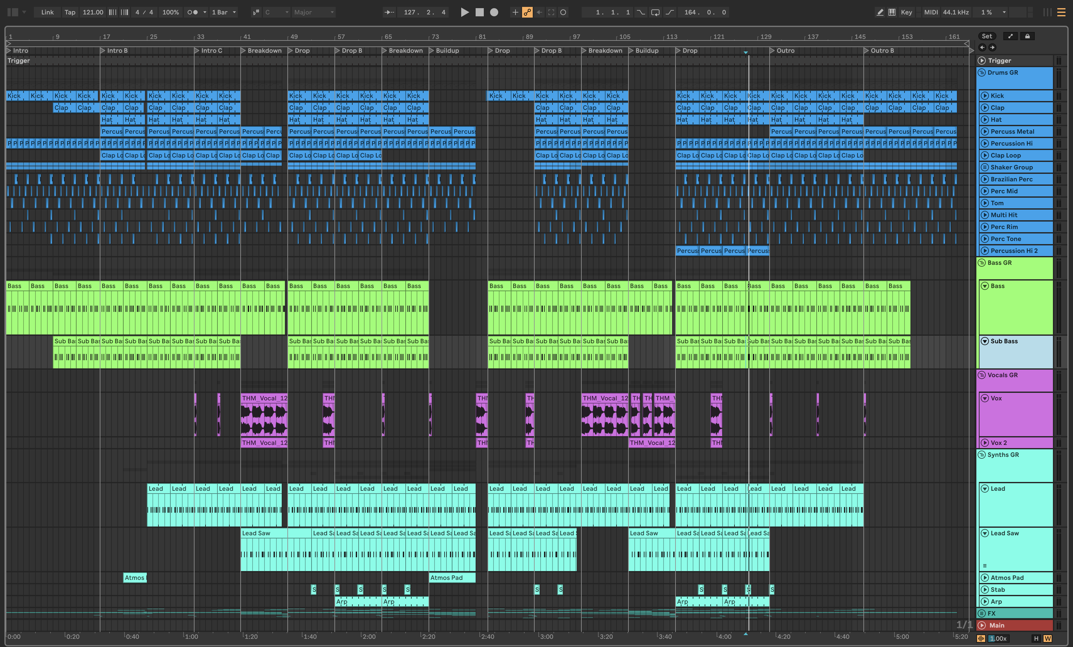Click the Capture MIDI icon
Screen dimensions: 1073x647
[x=551, y=12]
